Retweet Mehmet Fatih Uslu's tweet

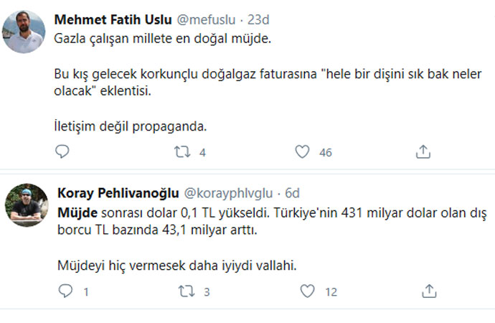[183, 151]
